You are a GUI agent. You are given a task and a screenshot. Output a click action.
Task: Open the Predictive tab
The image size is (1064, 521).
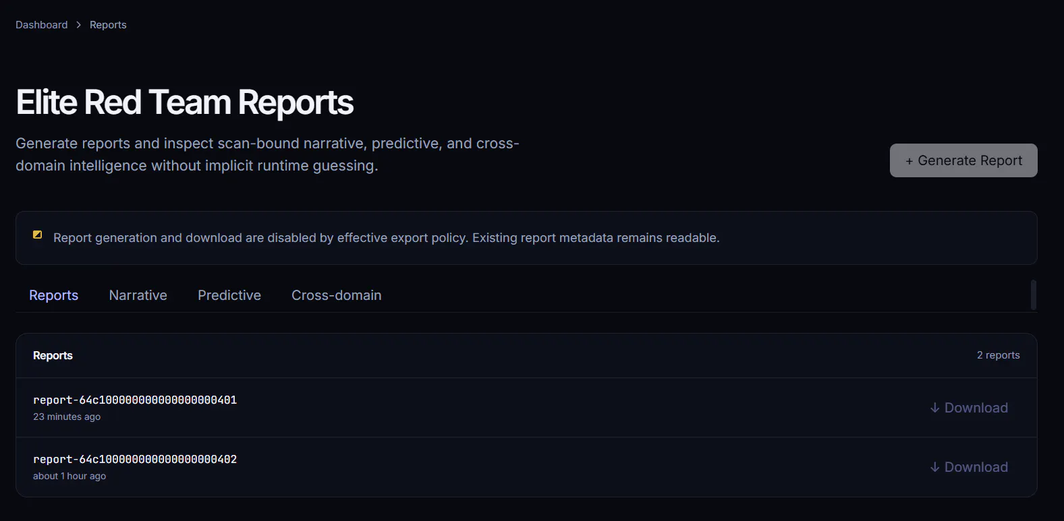click(x=229, y=295)
